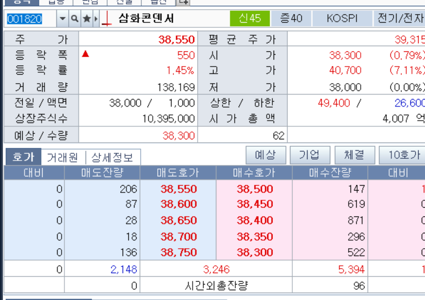Select bid price 38,300 in order book
This screenshot has width=425, height=300.
pyautogui.click(x=255, y=252)
